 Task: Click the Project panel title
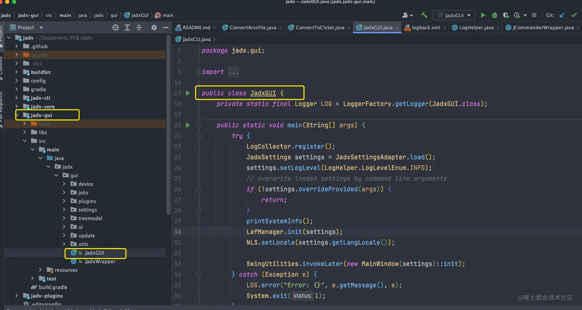point(26,28)
